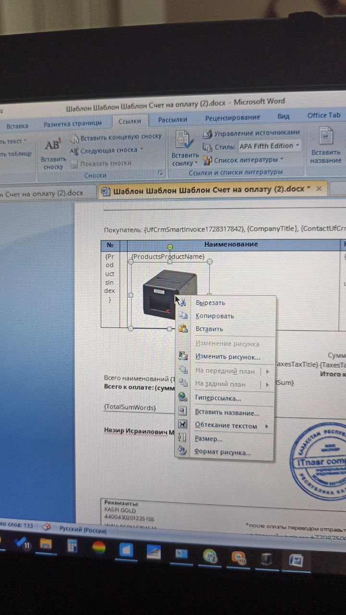This screenshot has width=346, height=615.
Task: Click the Вставить clipboard icon in context menu
Action: coord(183,329)
